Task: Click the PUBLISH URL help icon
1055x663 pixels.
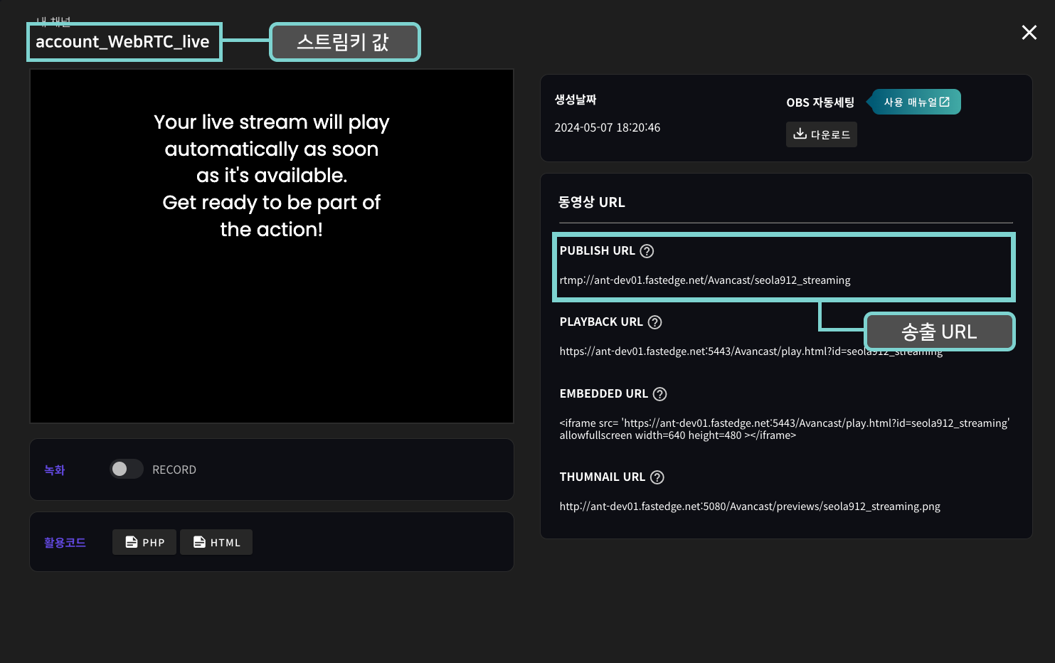Action: click(x=647, y=251)
